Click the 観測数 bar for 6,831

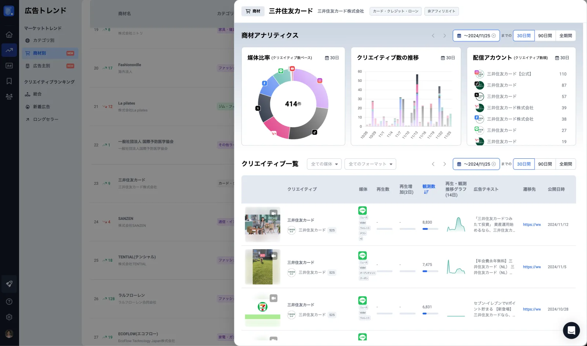[430, 313]
